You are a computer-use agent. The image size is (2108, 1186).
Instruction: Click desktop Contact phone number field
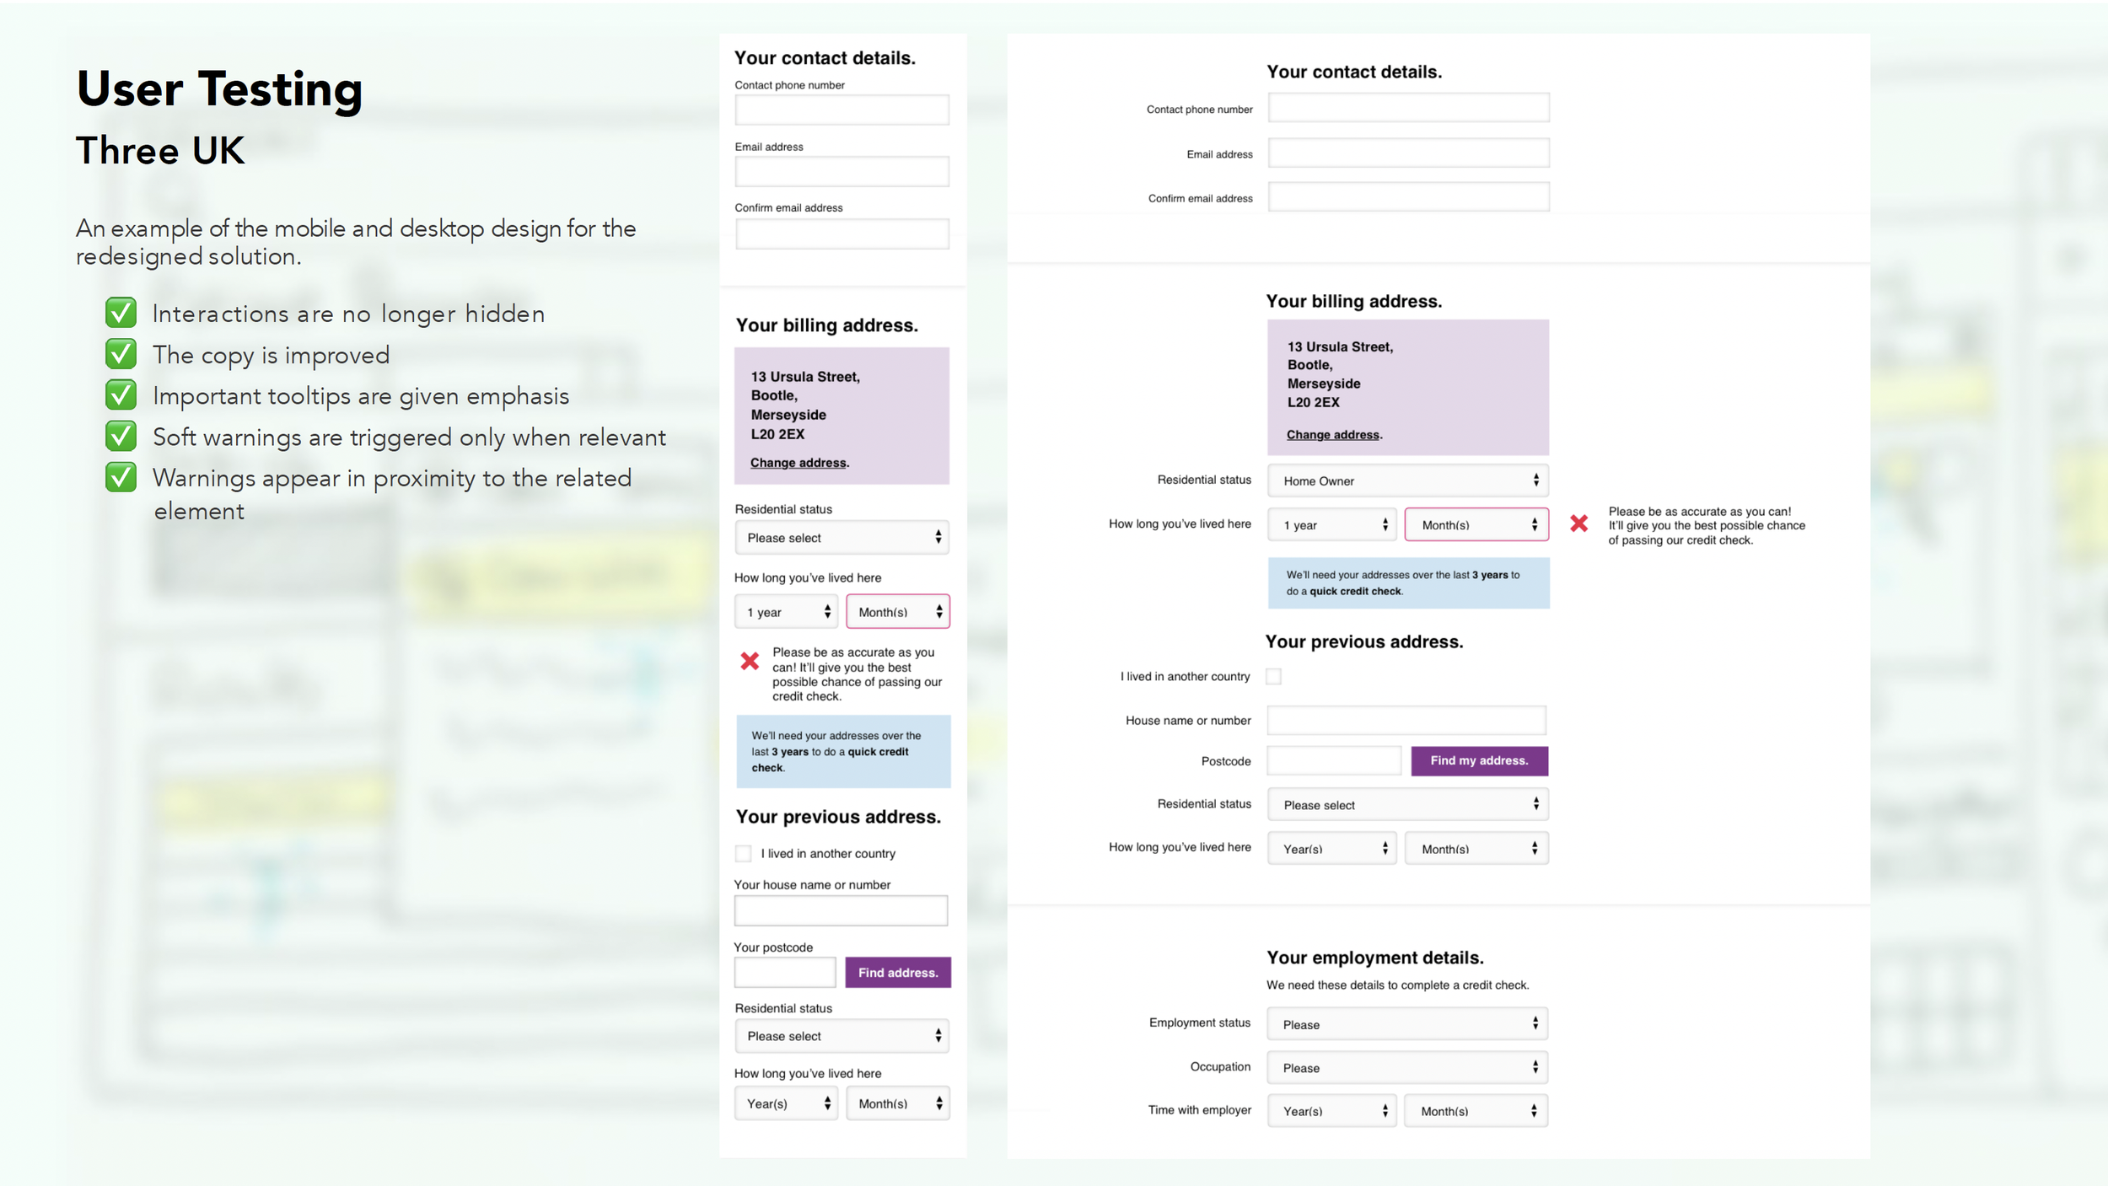coord(1407,108)
